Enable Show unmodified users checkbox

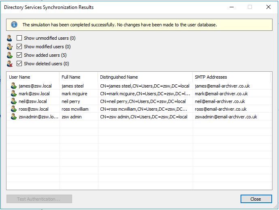tap(19, 38)
